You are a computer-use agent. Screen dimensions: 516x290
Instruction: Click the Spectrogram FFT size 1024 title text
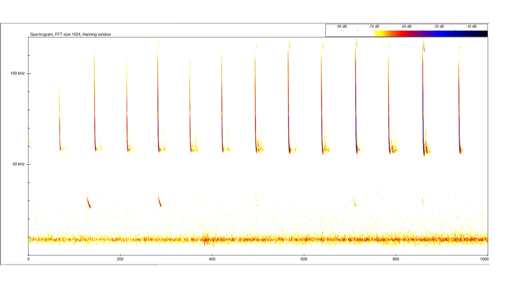click(x=71, y=34)
